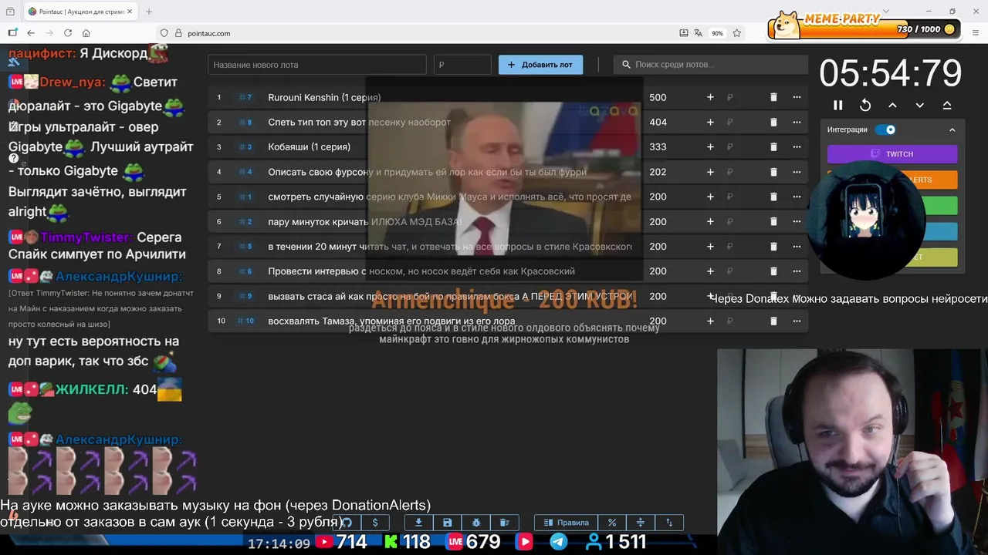Bookmark this page with the star icon

737,33
